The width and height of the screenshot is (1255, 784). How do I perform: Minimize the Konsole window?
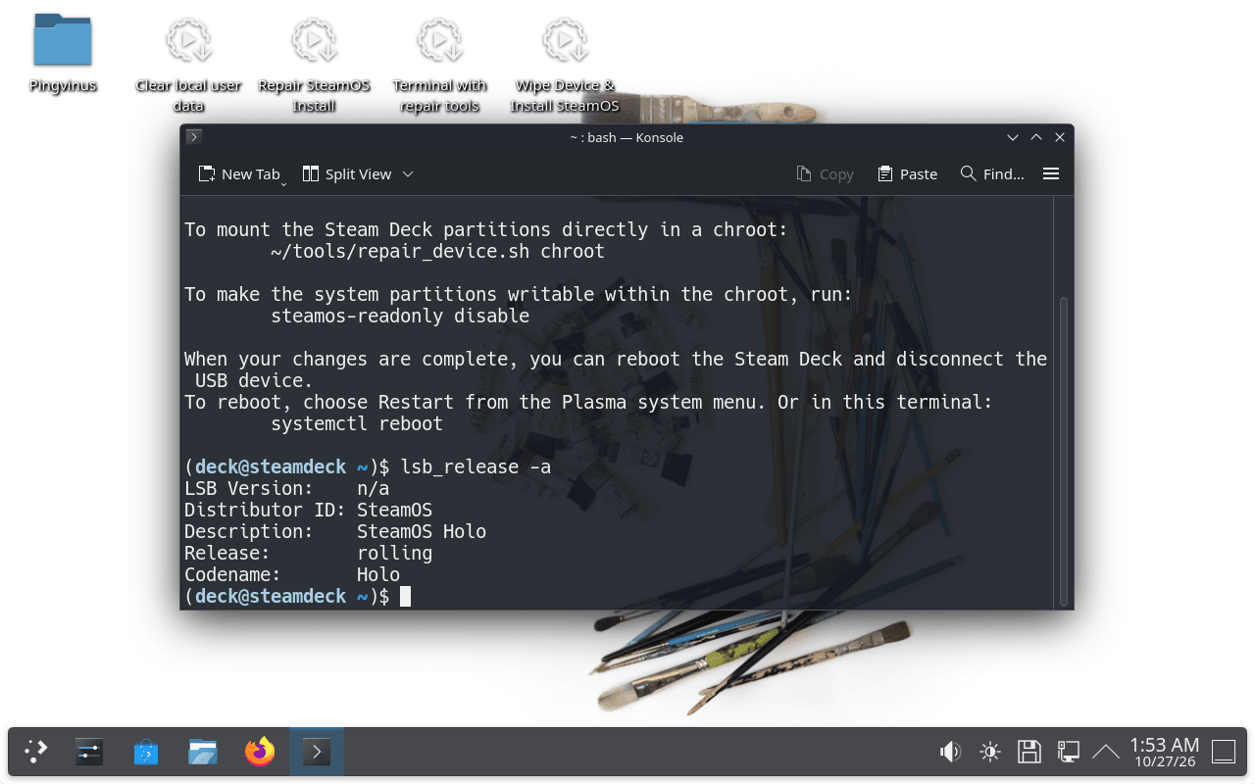1013,137
